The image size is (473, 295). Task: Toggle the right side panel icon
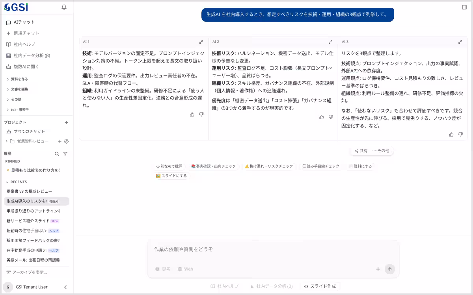(x=464, y=7)
